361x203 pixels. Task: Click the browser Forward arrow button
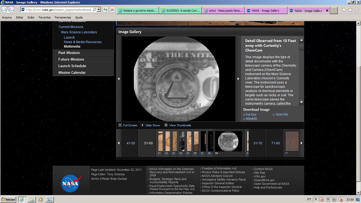tap(11, 10)
